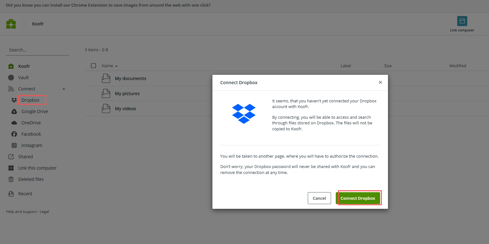The width and height of the screenshot is (489, 244).
Task: Close the Connect Dropbox dialog with X
Action: pyautogui.click(x=380, y=82)
